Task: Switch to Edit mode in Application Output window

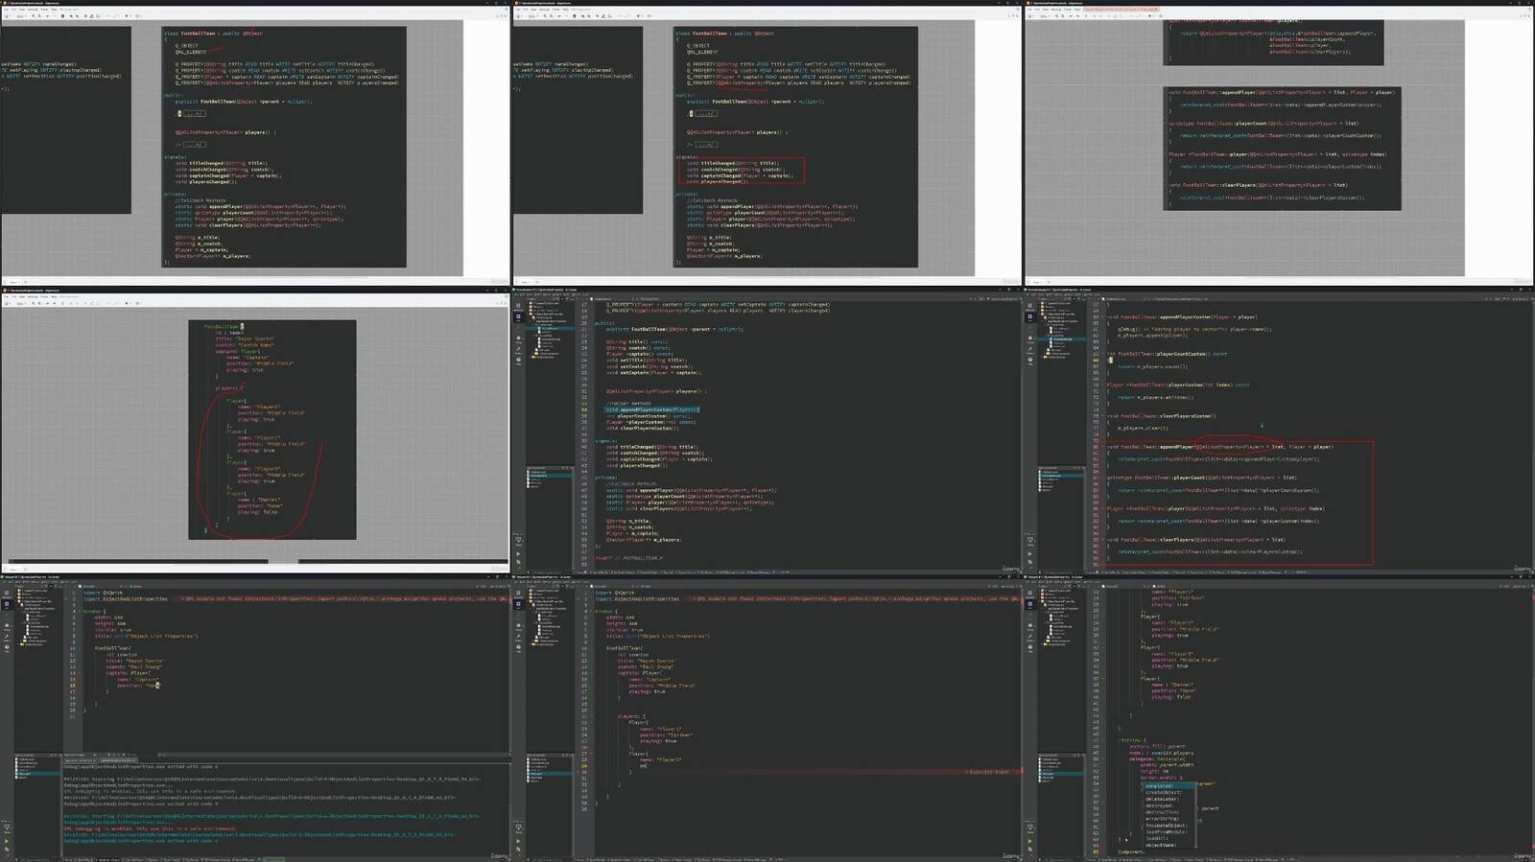Action: [x=7, y=605]
